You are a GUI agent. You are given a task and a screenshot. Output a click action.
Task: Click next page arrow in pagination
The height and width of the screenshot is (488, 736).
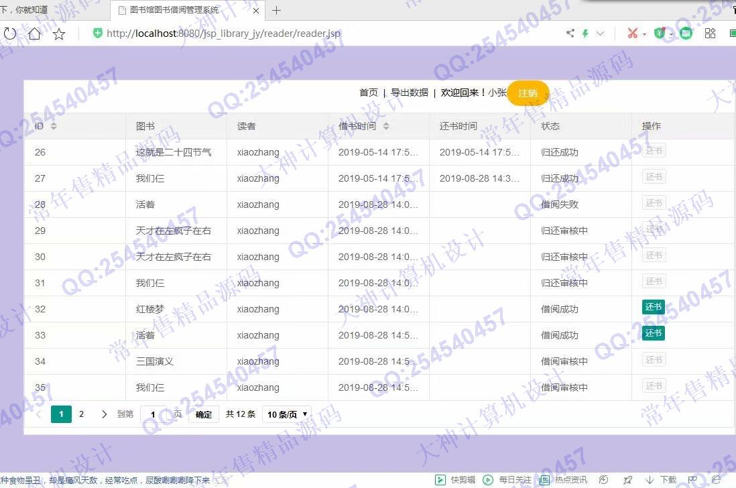(104, 414)
